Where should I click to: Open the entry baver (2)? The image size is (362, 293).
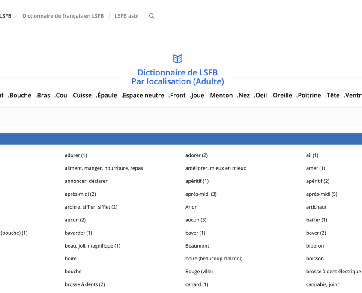(316, 233)
